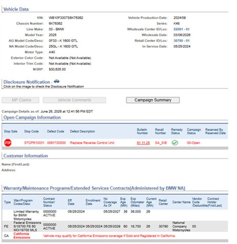Image resolution: width=237 pixels, height=244 pixels.
Task: Click the Vehicle Comments button
Action: (74, 100)
